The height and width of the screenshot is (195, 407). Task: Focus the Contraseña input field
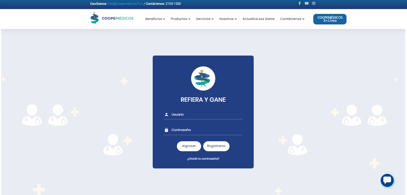(x=203, y=130)
